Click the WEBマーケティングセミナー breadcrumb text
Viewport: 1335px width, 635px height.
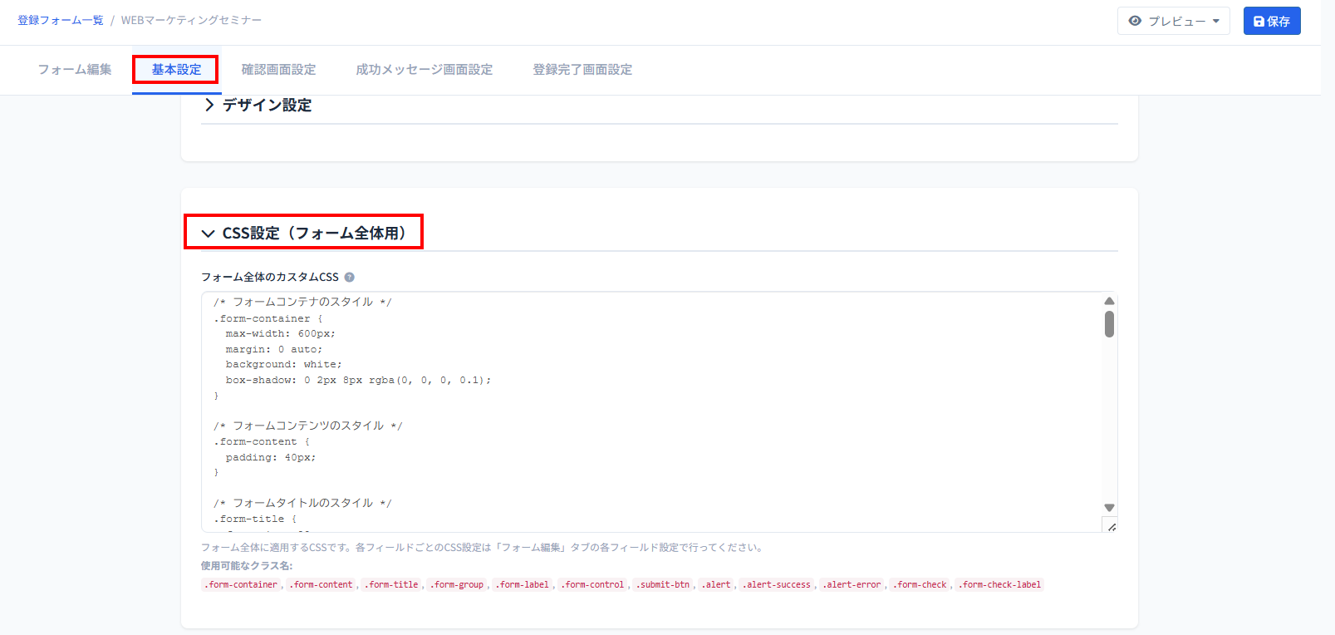click(x=191, y=20)
